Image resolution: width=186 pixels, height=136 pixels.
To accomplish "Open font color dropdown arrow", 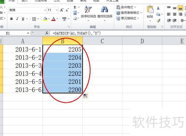I will point(57,19).
